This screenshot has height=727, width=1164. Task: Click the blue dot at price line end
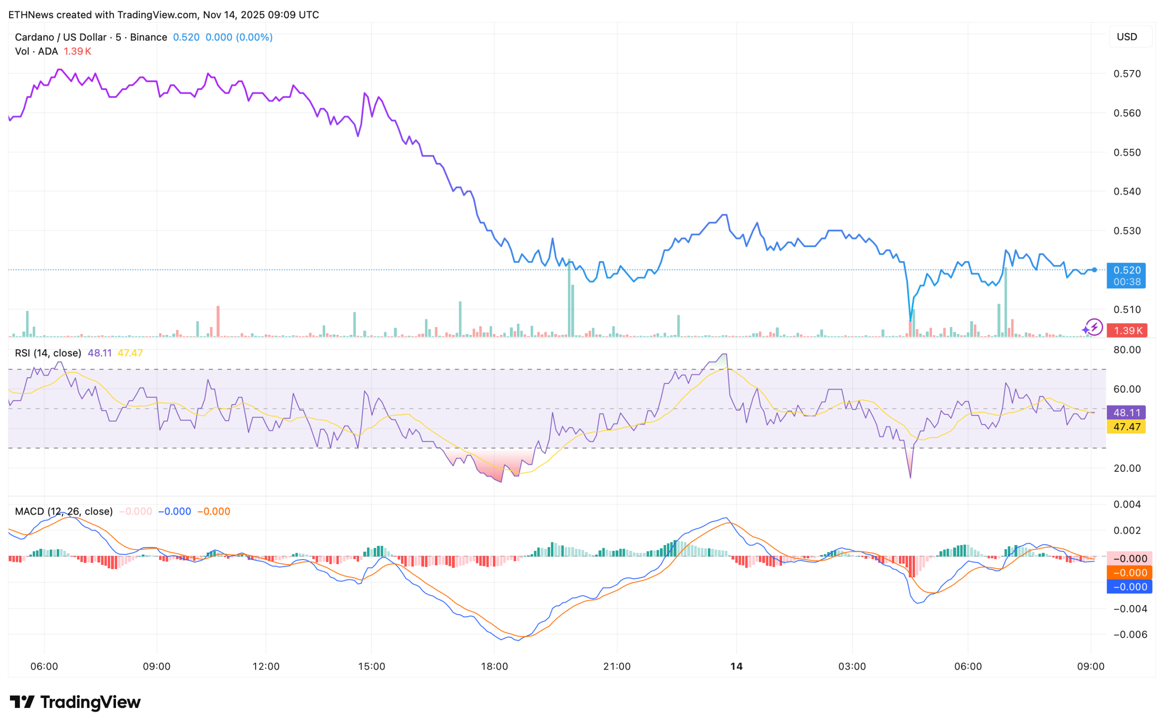point(1094,270)
